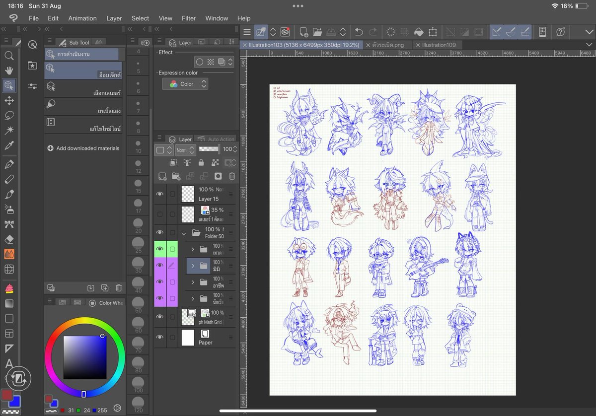This screenshot has height=416, width=596.
Task: Hide the Paper layer via eye icon
Action: click(x=159, y=337)
